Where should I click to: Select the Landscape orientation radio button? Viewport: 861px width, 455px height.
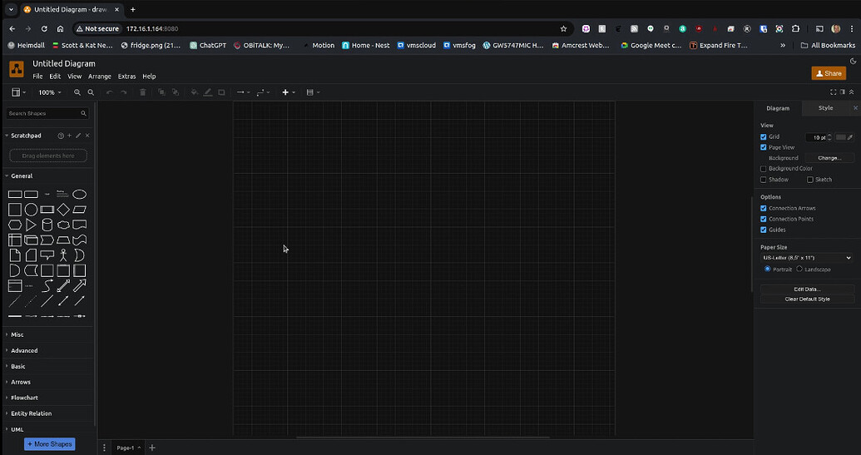pyautogui.click(x=799, y=270)
